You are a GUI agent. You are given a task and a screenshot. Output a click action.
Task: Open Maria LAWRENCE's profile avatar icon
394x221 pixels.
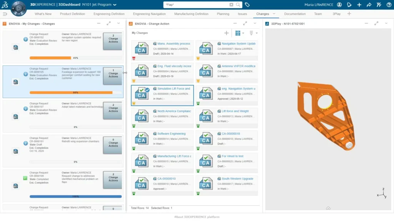tap(339, 5)
